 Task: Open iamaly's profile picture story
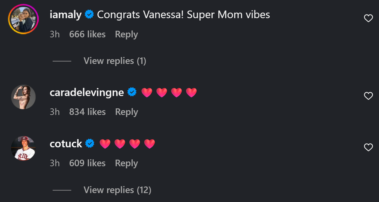coord(23,19)
